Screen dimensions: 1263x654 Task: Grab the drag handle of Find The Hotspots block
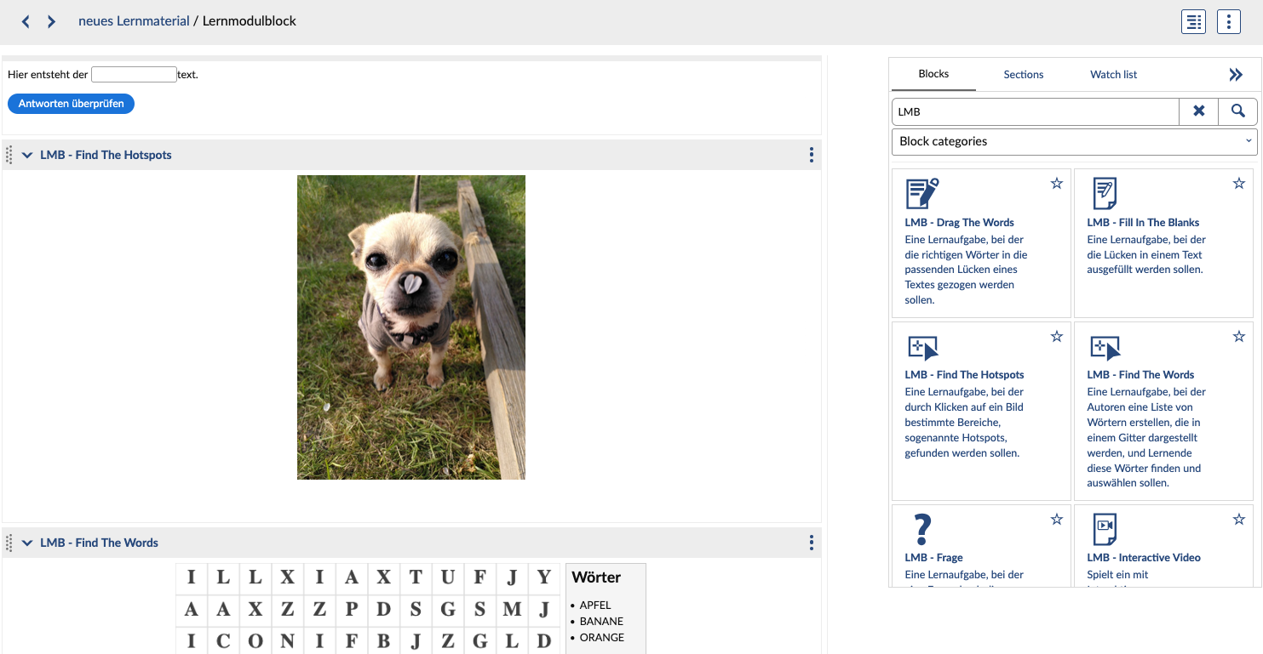pyautogui.click(x=9, y=155)
